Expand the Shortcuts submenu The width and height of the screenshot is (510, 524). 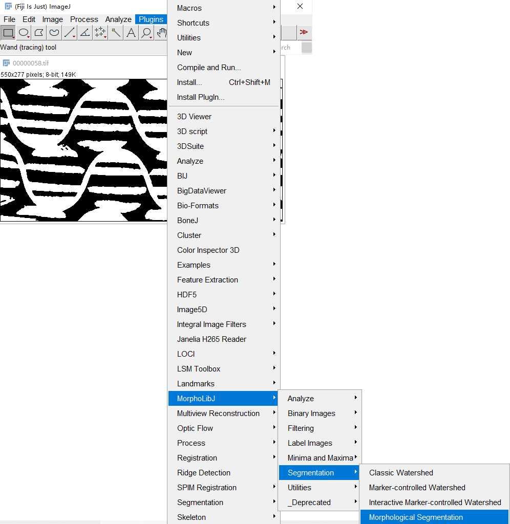223,23
